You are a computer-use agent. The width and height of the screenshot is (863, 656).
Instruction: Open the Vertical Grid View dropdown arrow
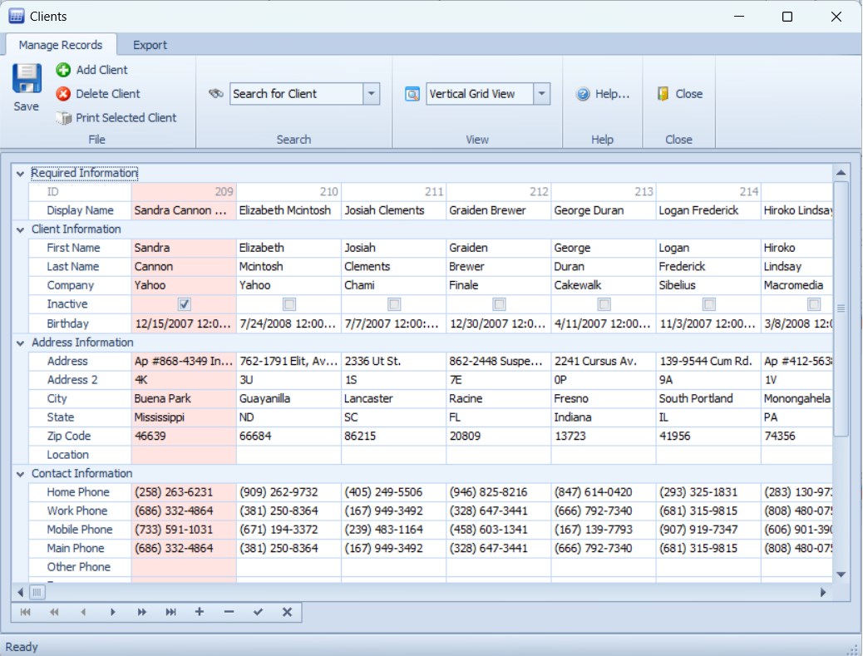(x=542, y=94)
